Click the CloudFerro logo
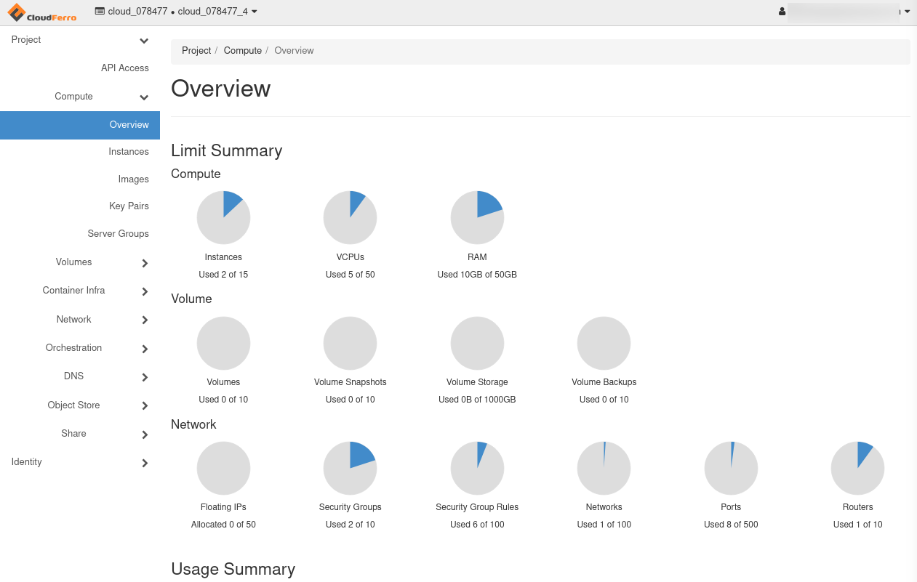917x582 pixels. [42, 12]
